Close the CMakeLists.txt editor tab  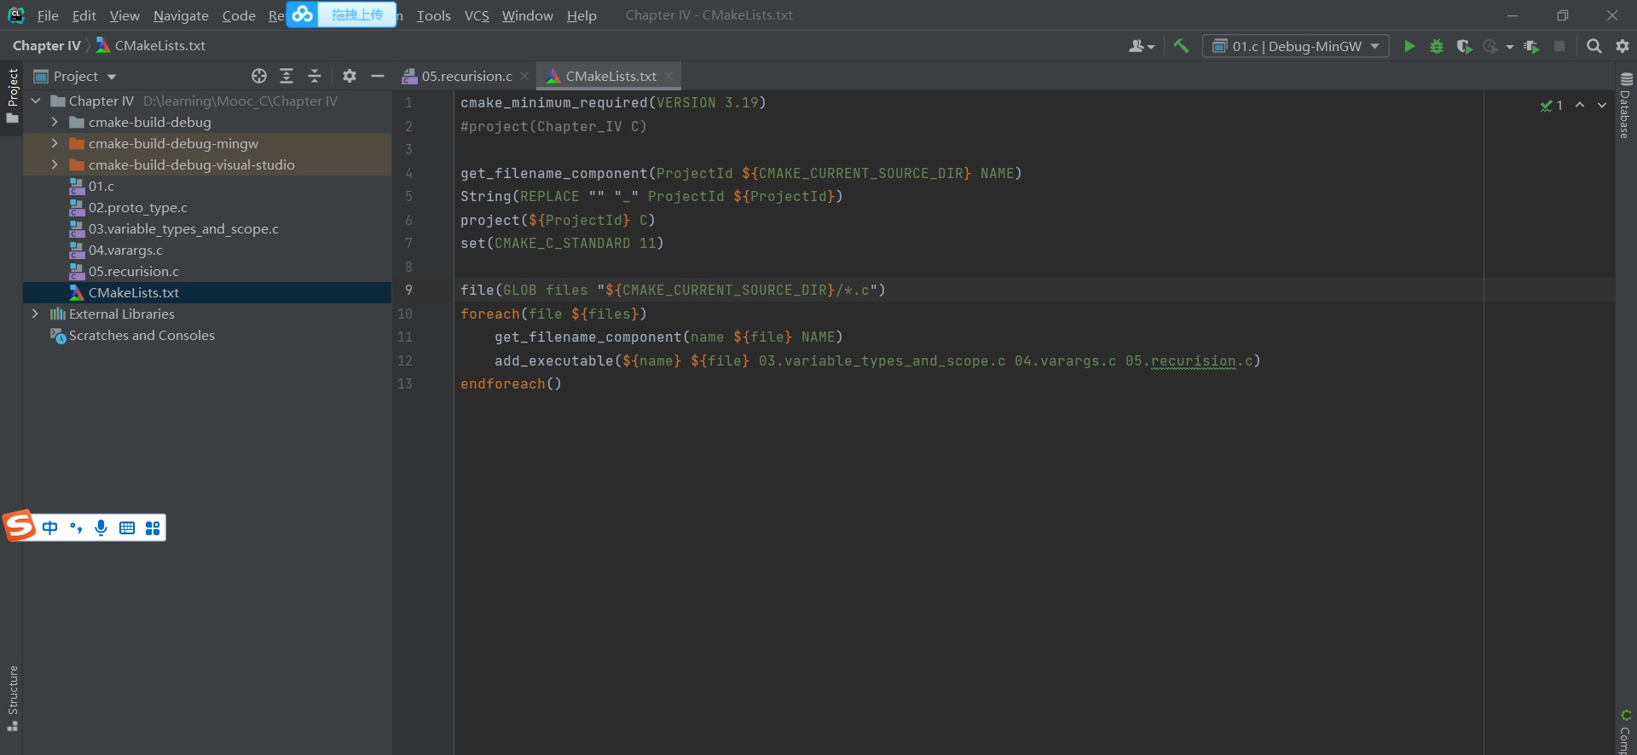click(x=668, y=76)
